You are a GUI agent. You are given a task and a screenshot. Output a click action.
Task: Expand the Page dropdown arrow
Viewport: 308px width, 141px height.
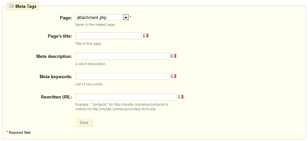126,17
